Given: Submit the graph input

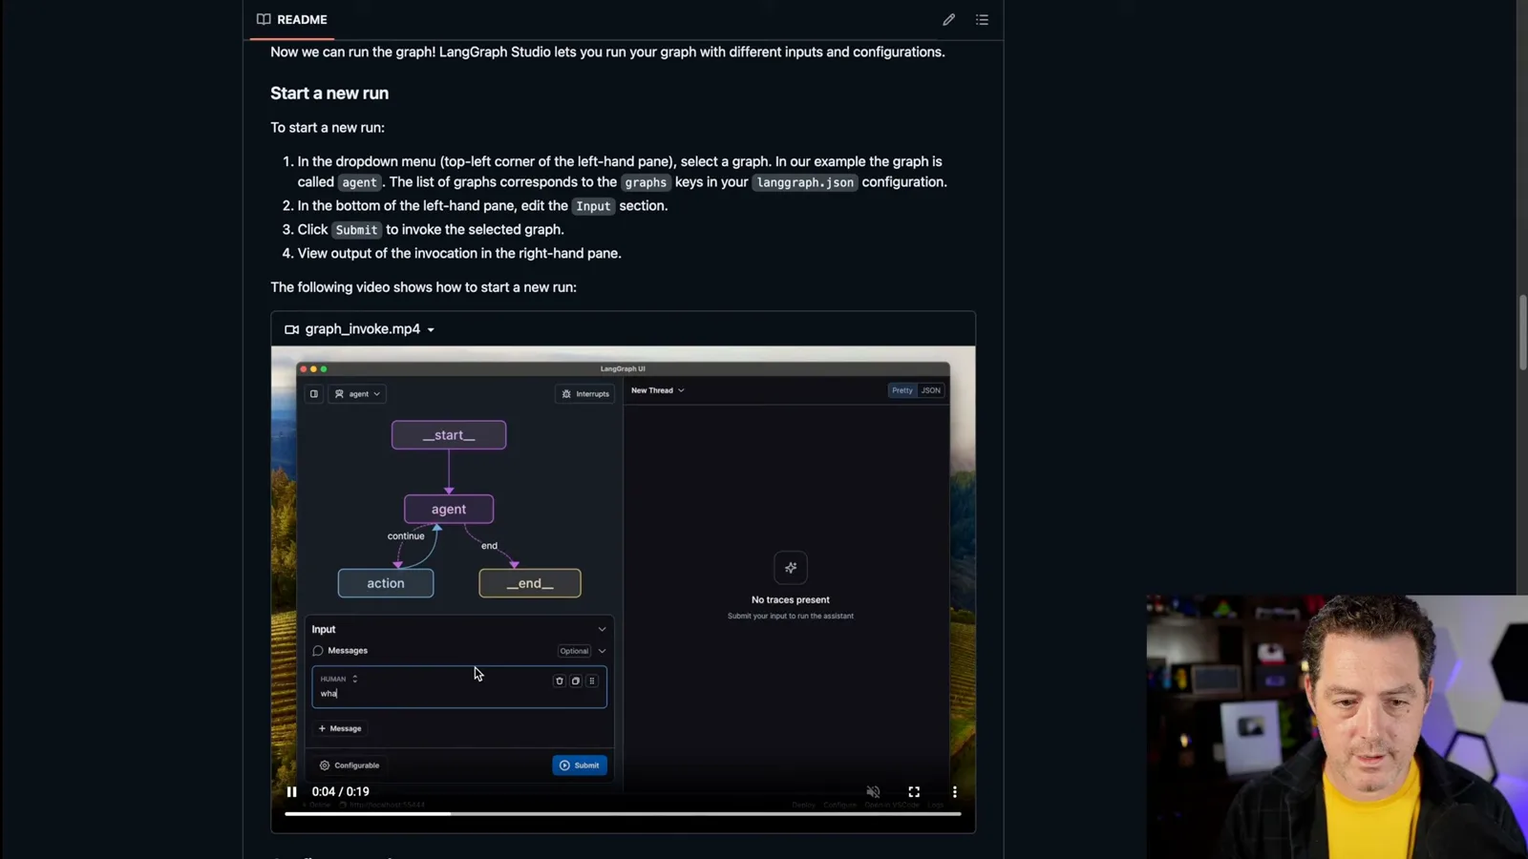Looking at the screenshot, I should [x=580, y=765].
